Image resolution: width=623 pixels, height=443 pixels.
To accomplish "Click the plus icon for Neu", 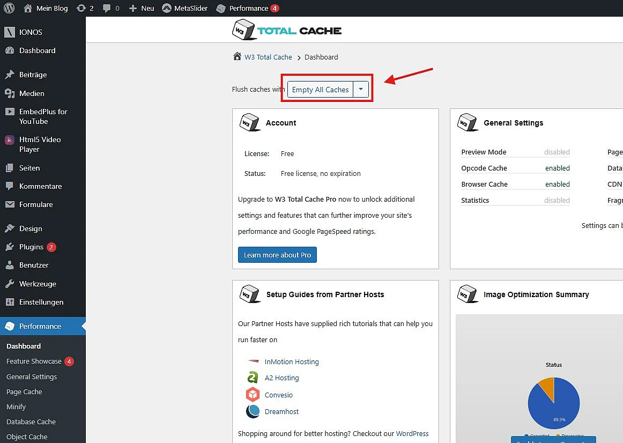I will 133,9.
